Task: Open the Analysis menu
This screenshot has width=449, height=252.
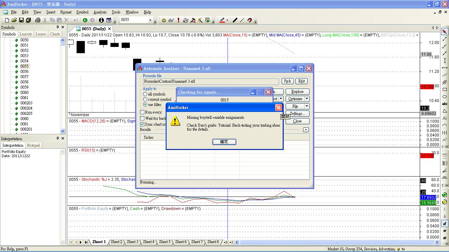Action: (x=100, y=12)
